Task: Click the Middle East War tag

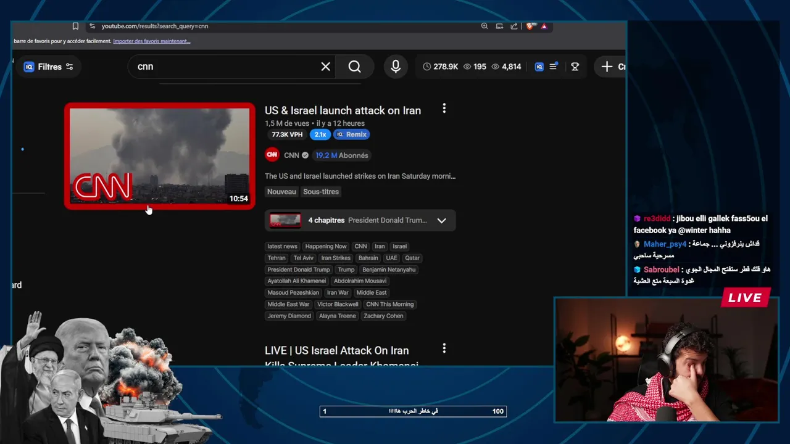Action: click(288, 304)
